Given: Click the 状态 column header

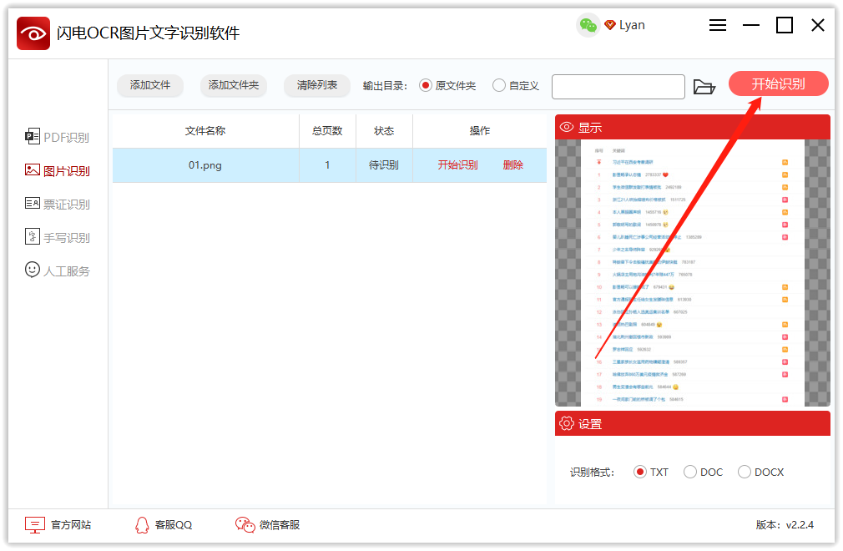Looking at the screenshot, I should coord(384,130).
